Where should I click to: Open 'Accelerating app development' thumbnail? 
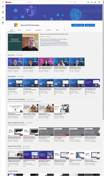coord(31,83)
